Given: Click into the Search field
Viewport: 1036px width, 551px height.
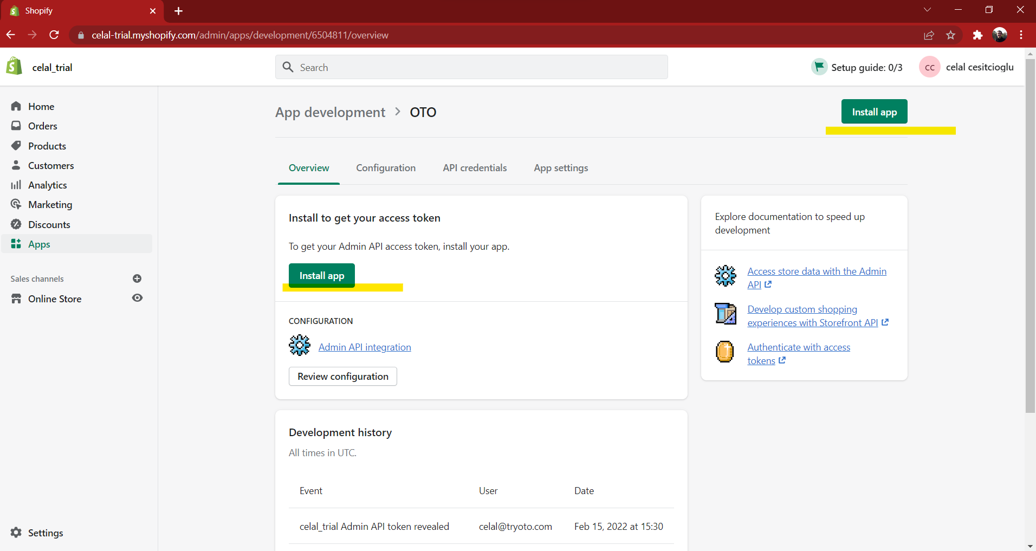Looking at the screenshot, I should [x=471, y=67].
